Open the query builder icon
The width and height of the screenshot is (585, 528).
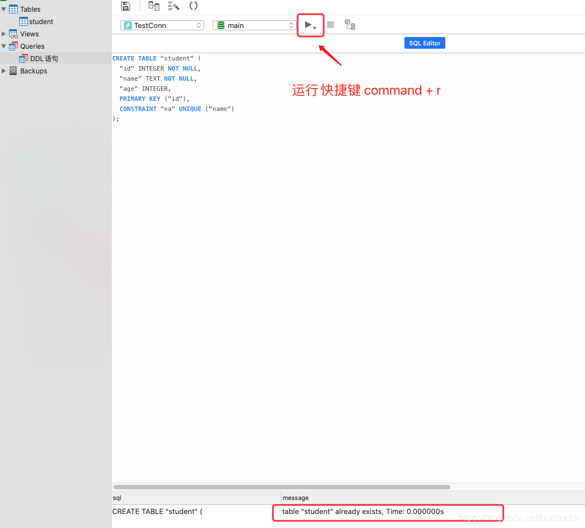coord(154,6)
